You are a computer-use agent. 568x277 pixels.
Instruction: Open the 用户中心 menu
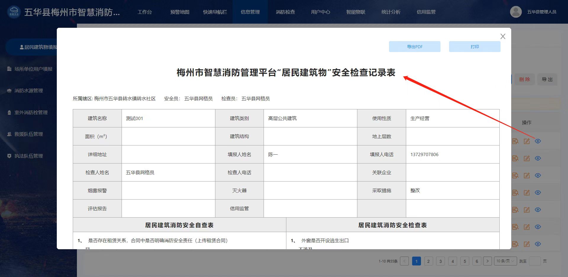click(x=321, y=12)
